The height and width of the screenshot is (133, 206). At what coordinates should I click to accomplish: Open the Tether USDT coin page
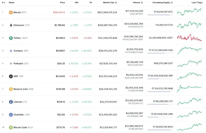[x=20, y=38]
